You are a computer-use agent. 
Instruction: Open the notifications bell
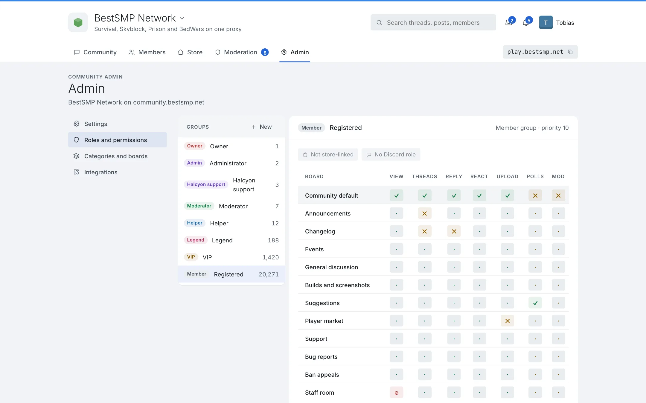point(526,23)
